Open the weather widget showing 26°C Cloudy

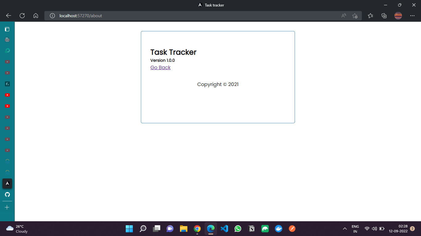[17, 229]
